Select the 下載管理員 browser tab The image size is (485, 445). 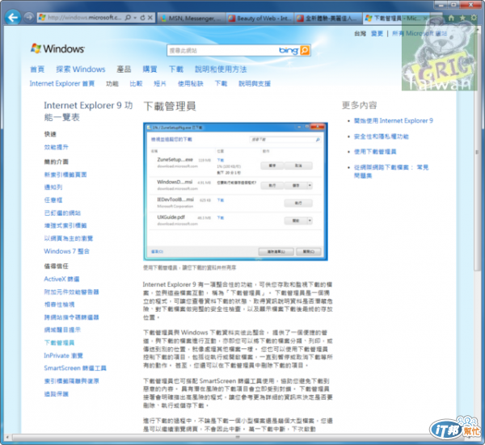pos(396,19)
